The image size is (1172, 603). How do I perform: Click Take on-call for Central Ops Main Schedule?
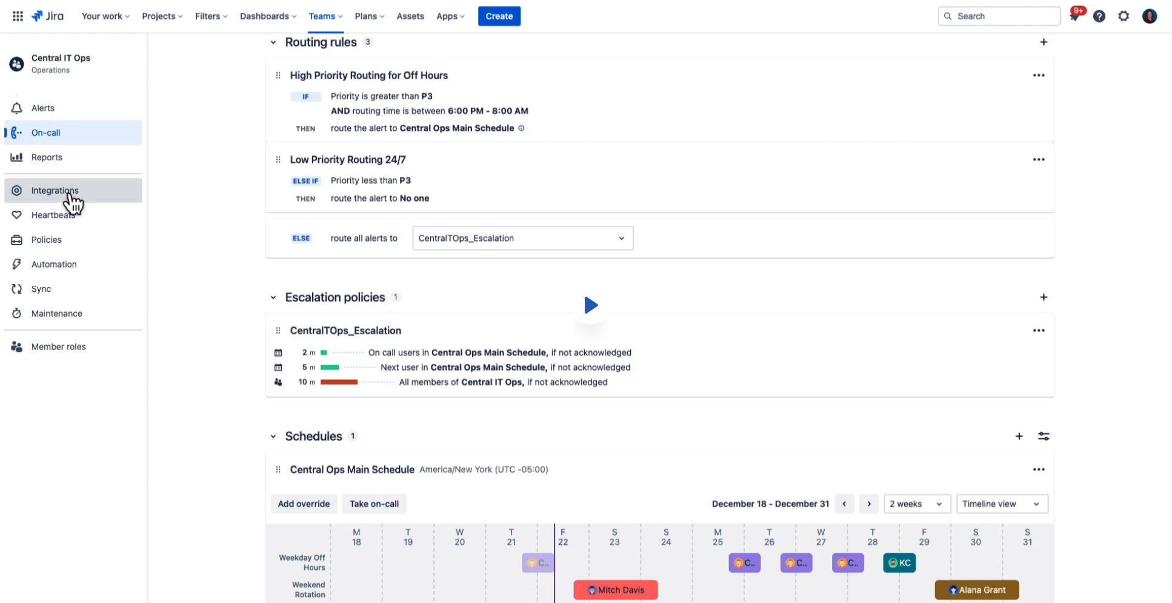tap(374, 504)
